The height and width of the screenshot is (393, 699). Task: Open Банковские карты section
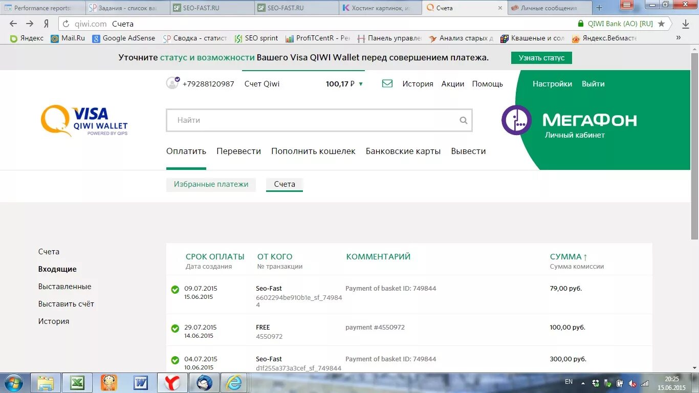403,151
